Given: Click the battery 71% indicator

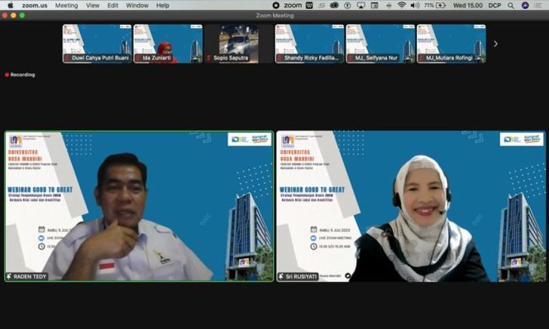Looking at the screenshot, I should coord(435,5).
